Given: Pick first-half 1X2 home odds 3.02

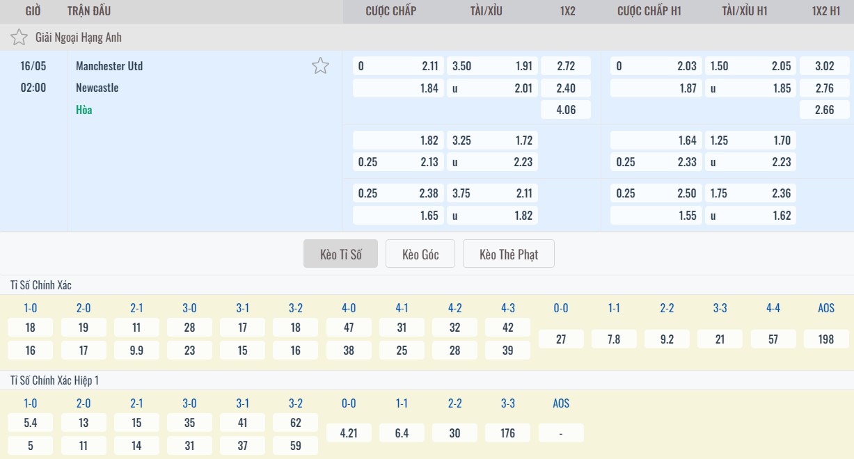Looking at the screenshot, I should (x=824, y=66).
